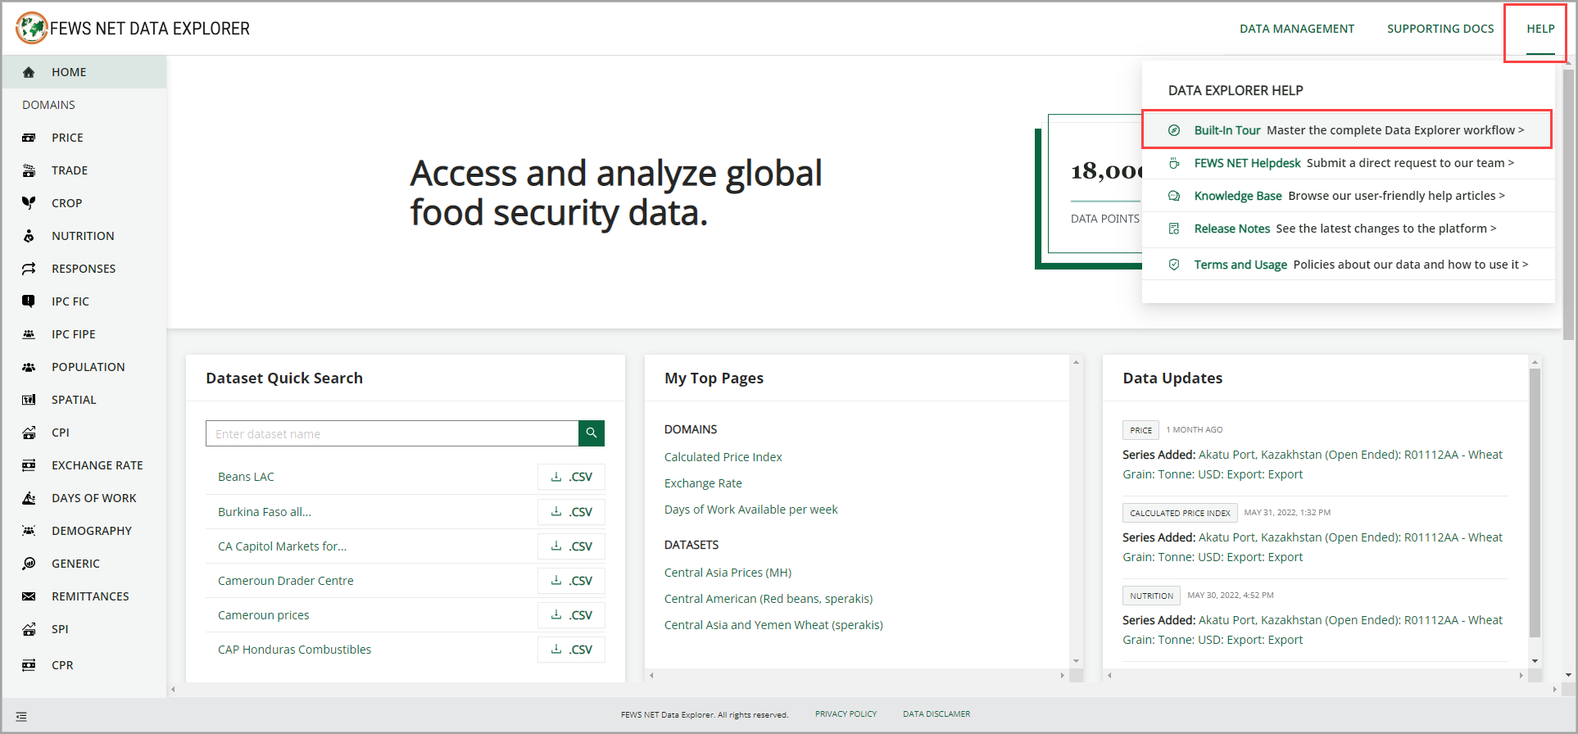Collapse the sidebar using bottom-left menu icon
1578x734 pixels.
point(21,717)
